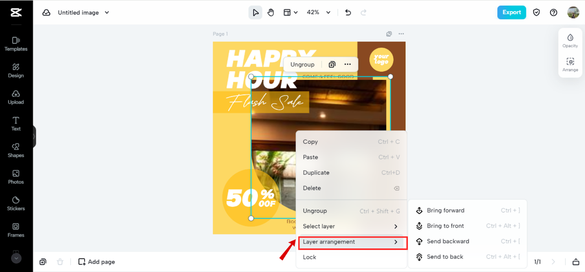This screenshot has width=585, height=272.
Task: Click the Export button
Action: coord(511,12)
